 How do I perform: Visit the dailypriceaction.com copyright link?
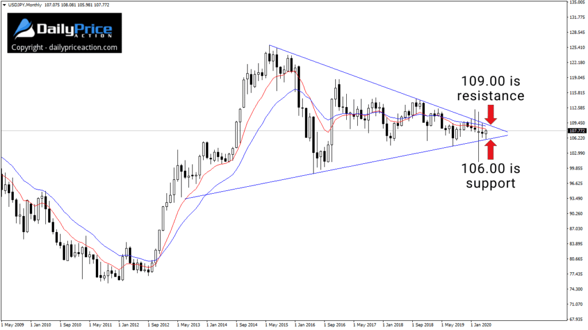coord(65,48)
